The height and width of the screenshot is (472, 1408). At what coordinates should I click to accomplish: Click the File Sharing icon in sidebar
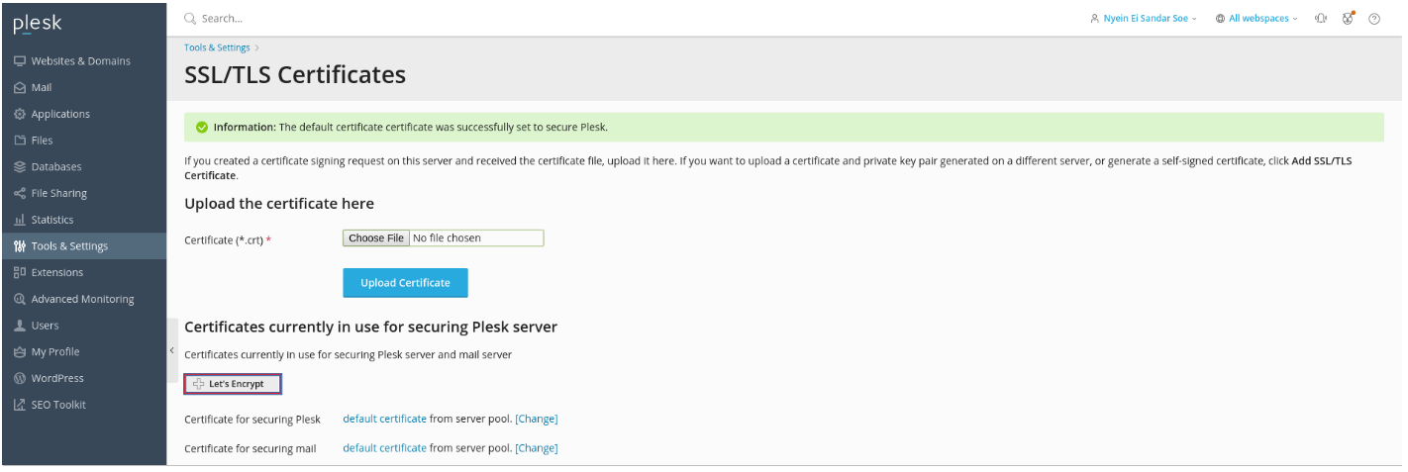[x=20, y=193]
